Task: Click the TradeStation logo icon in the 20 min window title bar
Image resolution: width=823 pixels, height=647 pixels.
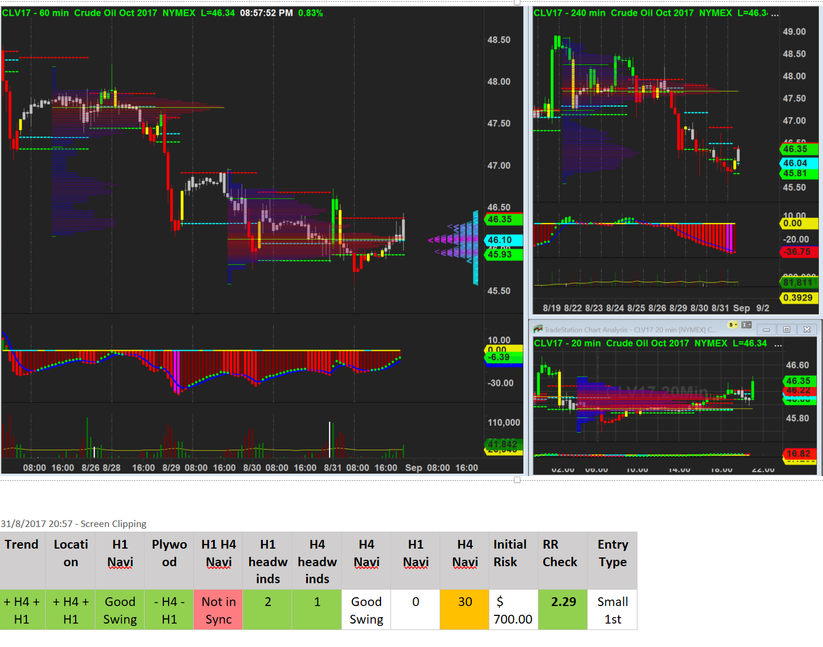Action: point(538,330)
